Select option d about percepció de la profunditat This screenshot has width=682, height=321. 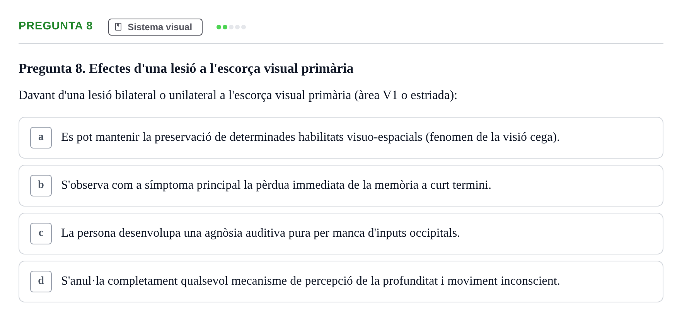pos(341,282)
